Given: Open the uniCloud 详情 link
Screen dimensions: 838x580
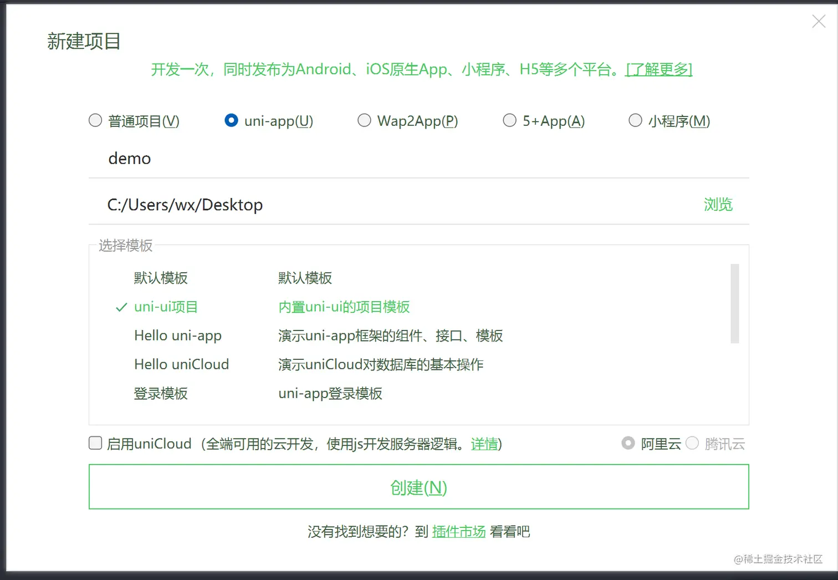Looking at the screenshot, I should point(484,444).
